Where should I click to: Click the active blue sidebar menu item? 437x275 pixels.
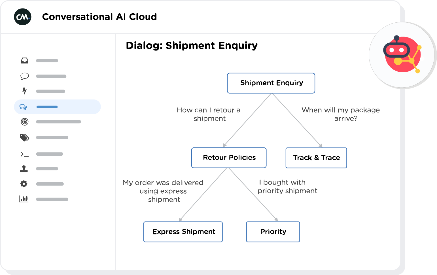click(58, 107)
